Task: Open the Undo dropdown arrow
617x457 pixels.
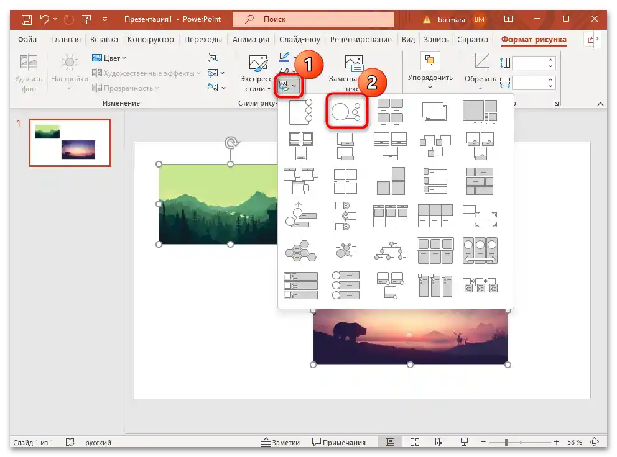Action: [x=54, y=19]
